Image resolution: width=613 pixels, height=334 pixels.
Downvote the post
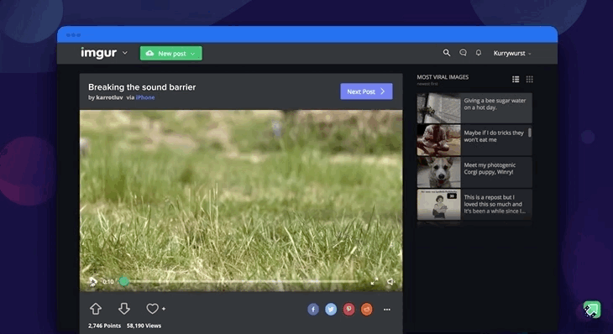point(124,309)
